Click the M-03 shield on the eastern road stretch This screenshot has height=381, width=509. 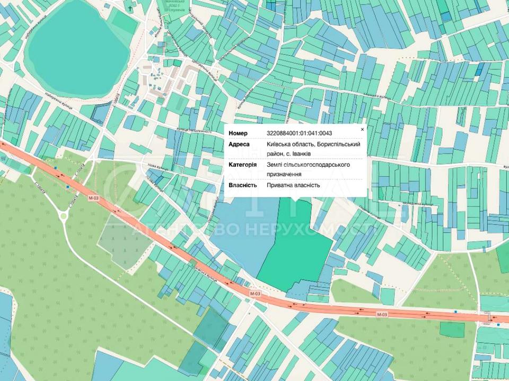[380, 314]
